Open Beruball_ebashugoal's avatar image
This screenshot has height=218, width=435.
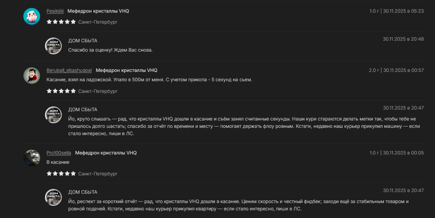[32, 75]
